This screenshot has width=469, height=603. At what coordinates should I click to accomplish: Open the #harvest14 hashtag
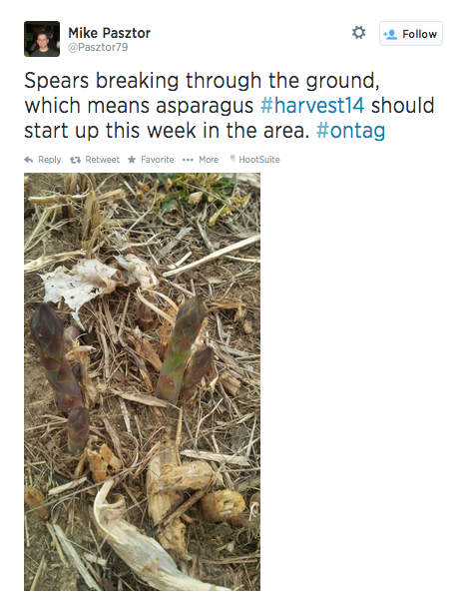312,106
